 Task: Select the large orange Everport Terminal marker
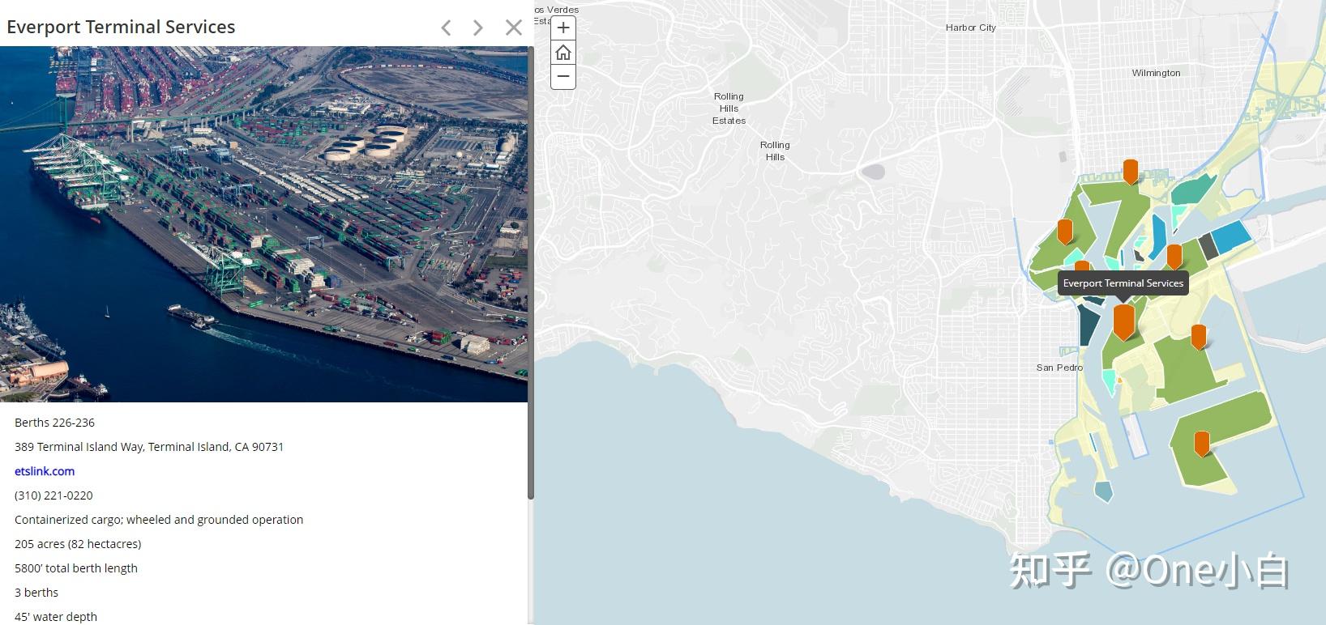1123,321
